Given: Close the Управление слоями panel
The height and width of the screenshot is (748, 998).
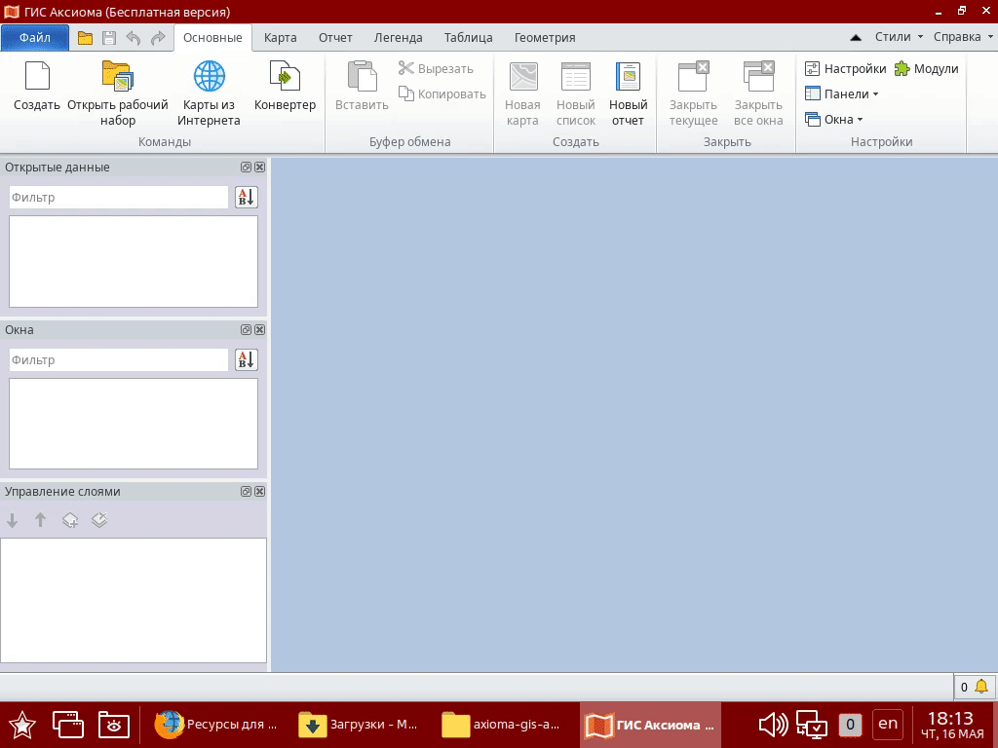Looking at the screenshot, I should (259, 492).
